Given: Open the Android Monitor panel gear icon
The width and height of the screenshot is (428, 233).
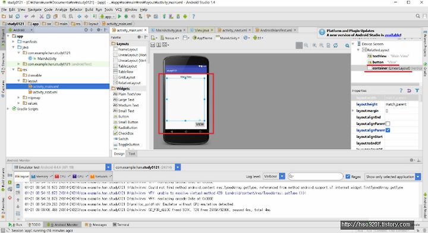Looking at the screenshot, I should pos(412,160).
